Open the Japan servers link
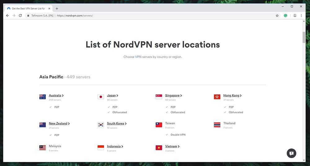Screen dimensions: 310x166 tap(111, 95)
